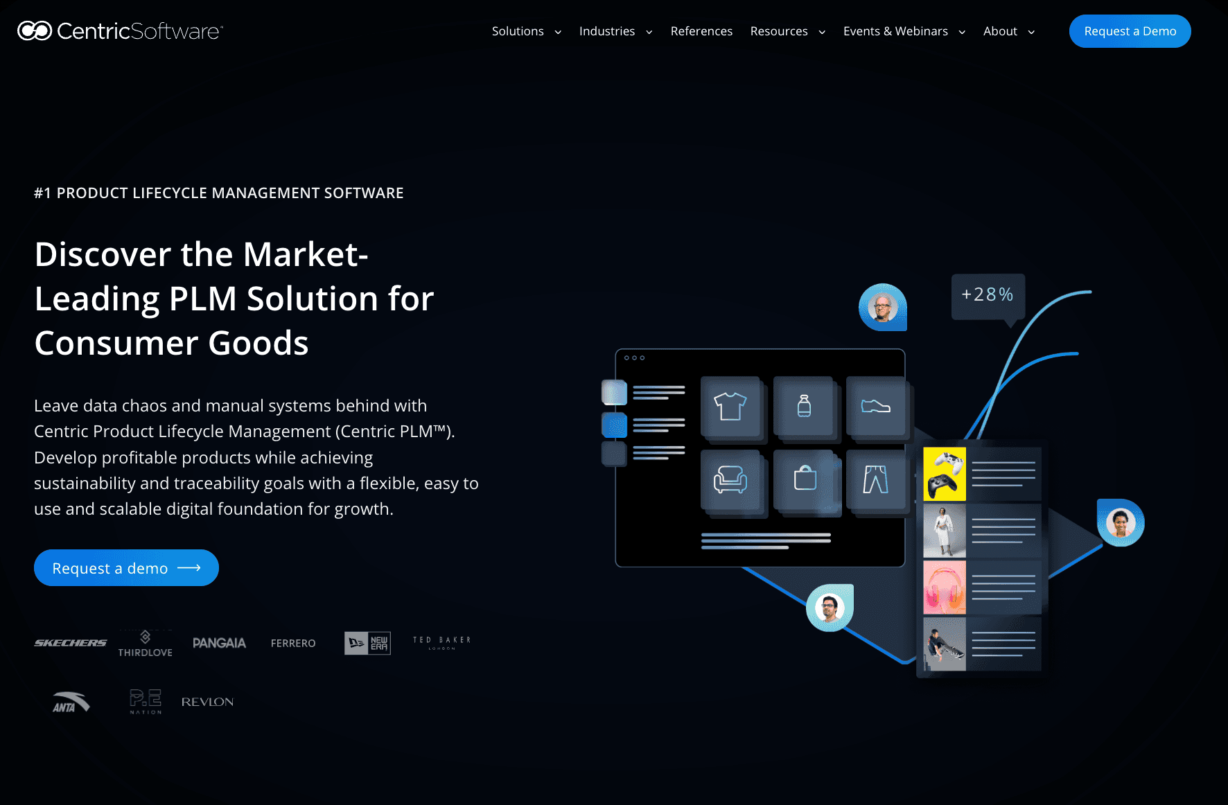The width and height of the screenshot is (1228, 805).
Task: Go to the References page
Action: [701, 31]
